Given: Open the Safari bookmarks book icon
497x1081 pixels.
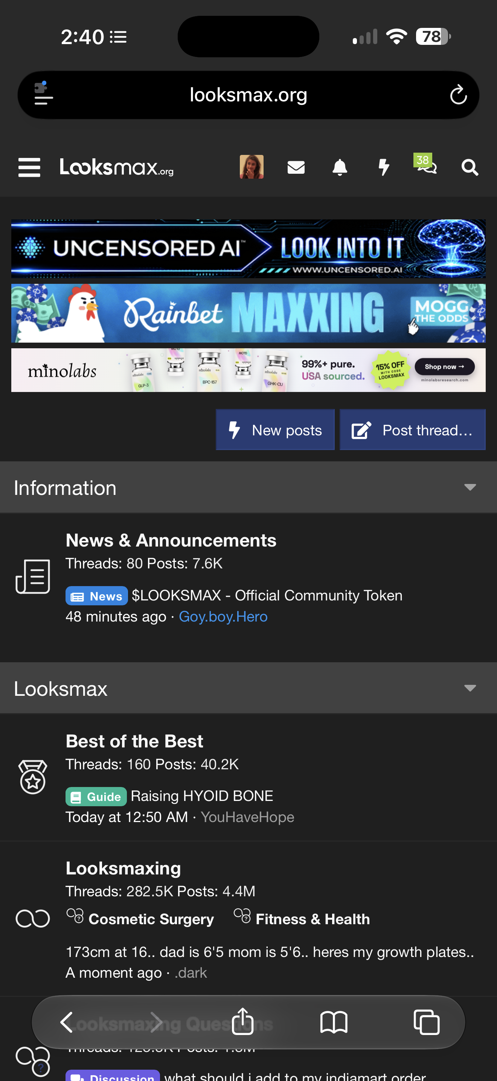Looking at the screenshot, I should (334, 1022).
